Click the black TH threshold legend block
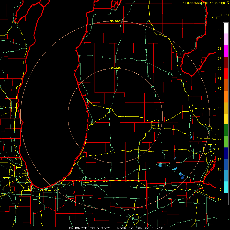 click(226, 199)
